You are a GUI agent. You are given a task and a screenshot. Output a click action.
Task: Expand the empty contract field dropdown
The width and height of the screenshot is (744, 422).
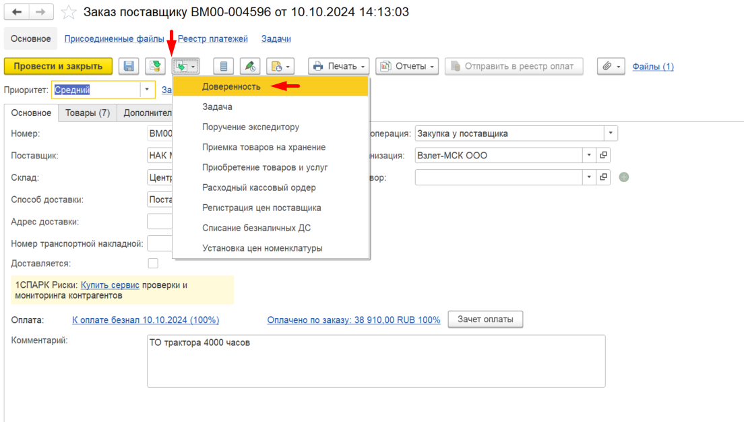(589, 177)
